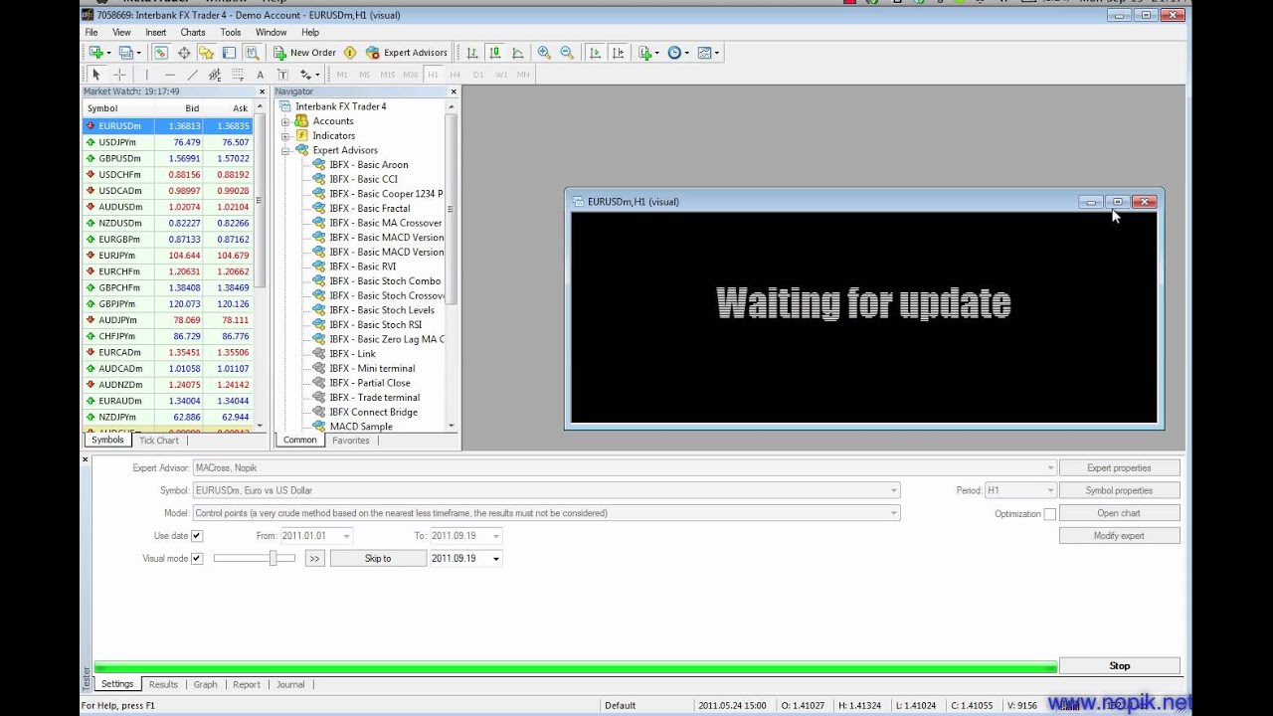Open the Model combo box
The width and height of the screenshot is (1273, 716).
click(x=547, y=513)
